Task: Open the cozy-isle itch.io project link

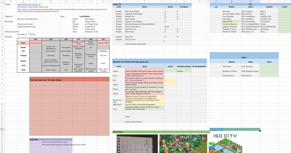Action: [x=29, y=4]
